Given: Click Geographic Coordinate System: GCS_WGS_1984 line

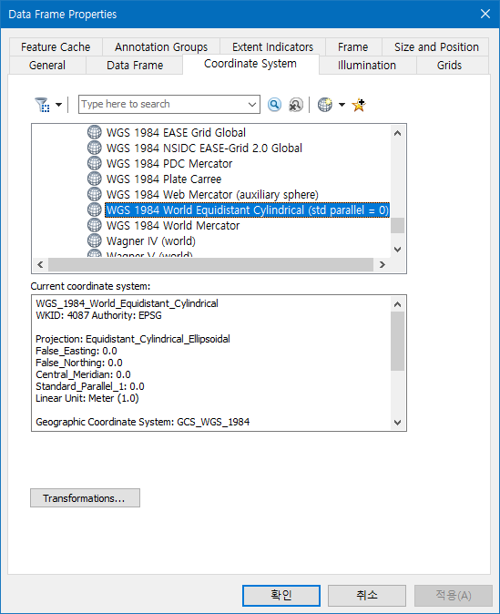Looking at the screenshot, I should pos(142,422).
